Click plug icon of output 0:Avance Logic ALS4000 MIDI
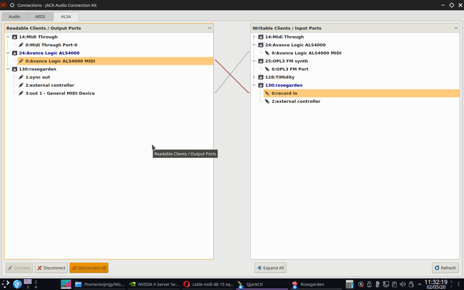This screenshot has width=464, height=290. click(x=21, y=61)
